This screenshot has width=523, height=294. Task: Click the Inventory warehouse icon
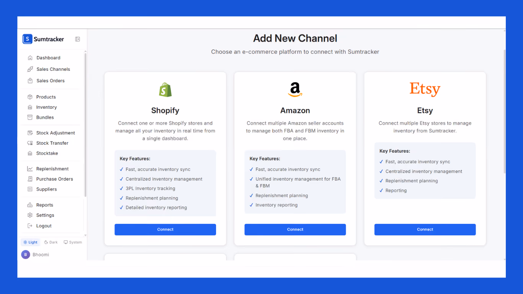click(30, 107)
